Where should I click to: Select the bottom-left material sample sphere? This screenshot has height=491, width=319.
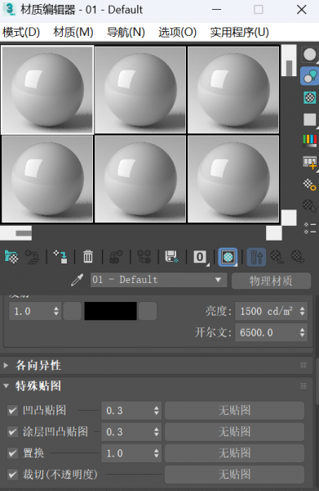(47, 179)
